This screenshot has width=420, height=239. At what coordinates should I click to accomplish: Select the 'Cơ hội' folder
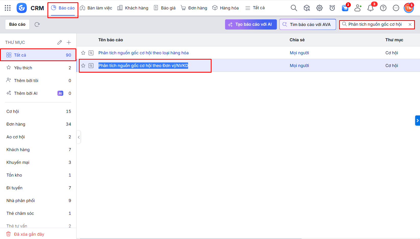[13, 111]
